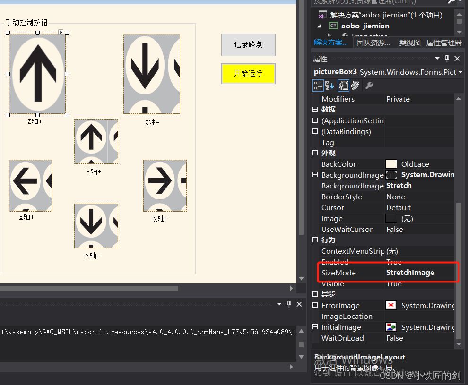Click the properties grid scroll-up arrow
The image size is (468, 385).
coord(459,98)
